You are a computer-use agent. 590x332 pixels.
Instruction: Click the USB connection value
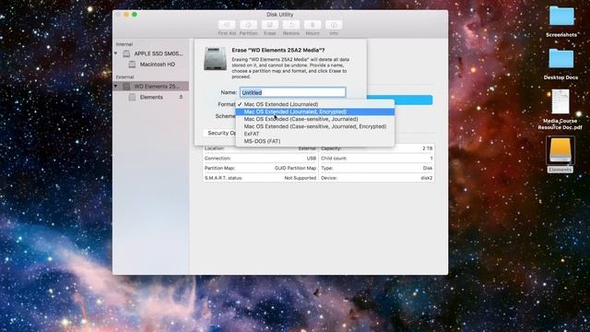[x=312, y=159]
